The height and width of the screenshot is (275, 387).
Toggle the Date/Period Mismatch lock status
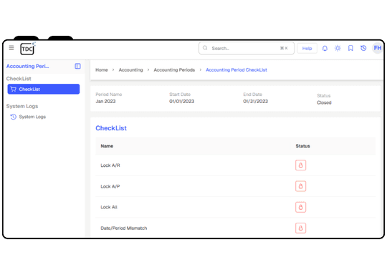pos(300,228)
